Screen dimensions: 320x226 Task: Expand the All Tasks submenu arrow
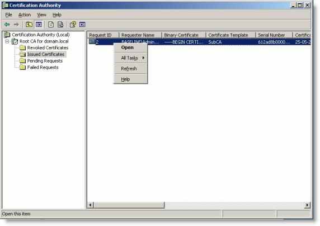coord(143,58)
